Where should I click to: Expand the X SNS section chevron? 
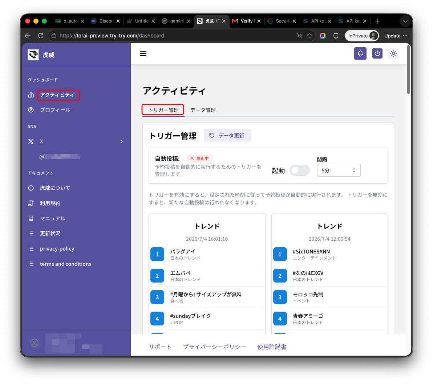click(x=121, y=141)
